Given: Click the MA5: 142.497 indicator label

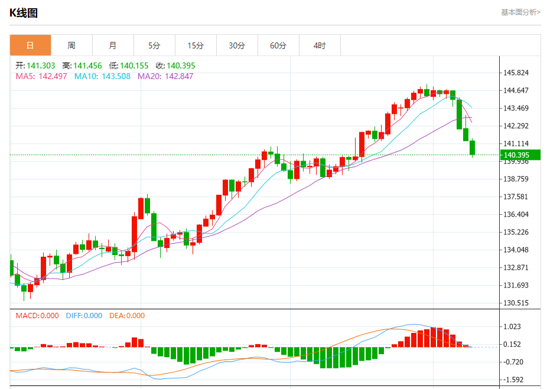Looking at the screenshot, I should tap(41, 76).
